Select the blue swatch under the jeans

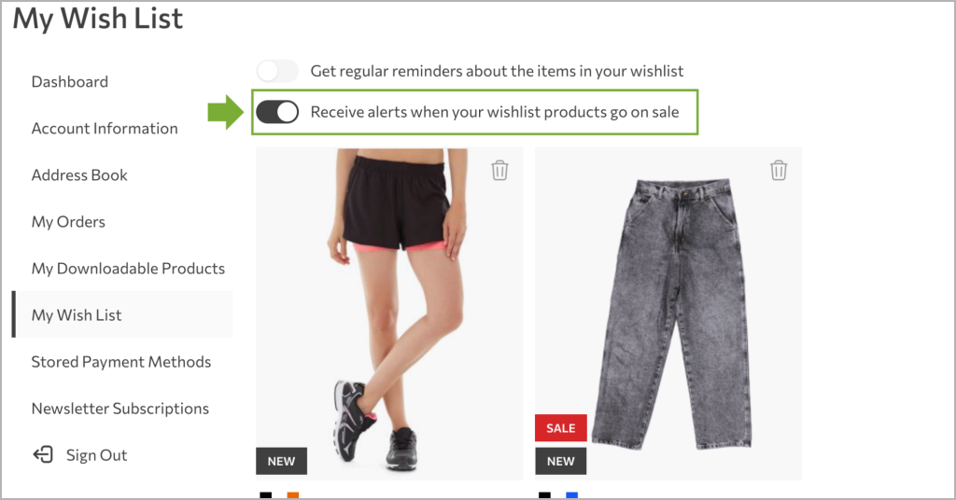pyautogui.click(x=572, y=495)
